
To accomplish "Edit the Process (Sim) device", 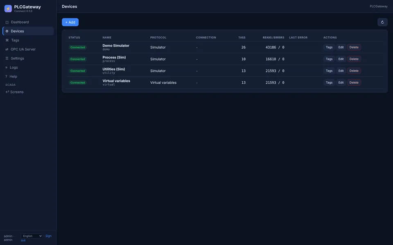I will (341, 59).
